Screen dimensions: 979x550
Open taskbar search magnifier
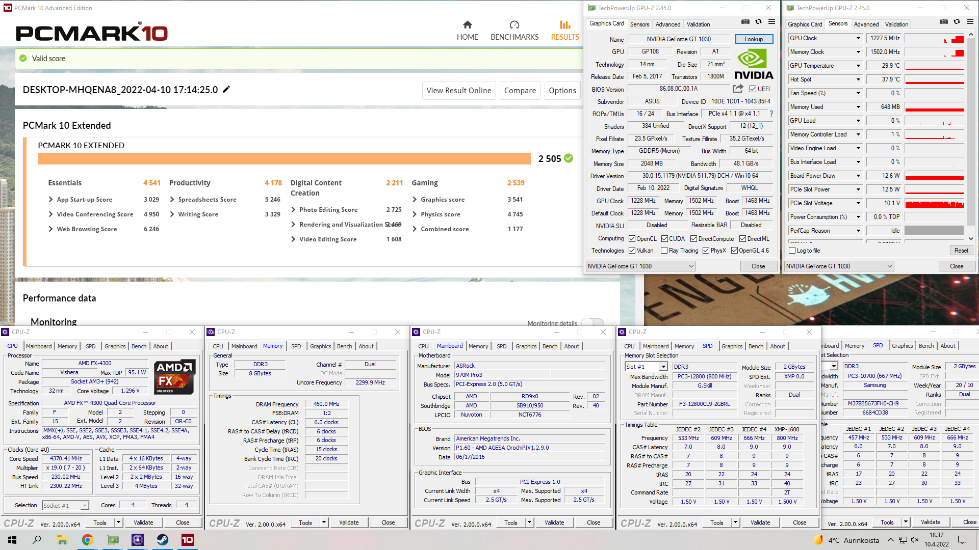pos(37,540)
